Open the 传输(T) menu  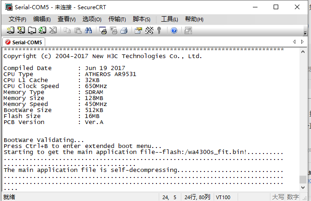click(117, 19)
